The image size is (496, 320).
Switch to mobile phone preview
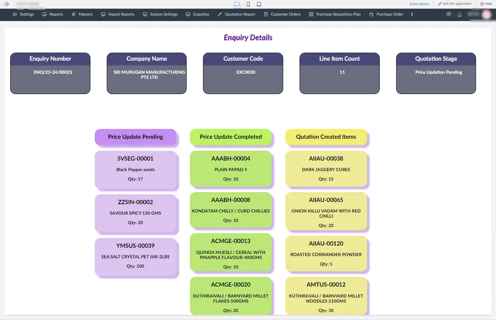[248, 4]
